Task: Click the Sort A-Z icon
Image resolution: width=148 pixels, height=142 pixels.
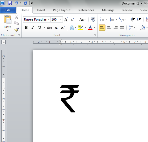Action: [x=147, y=19]
